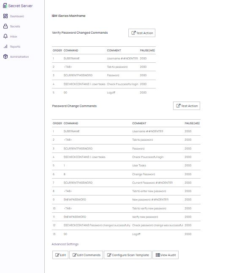Click the Edit button
This screenshot has height=273, width=236.
coord(60,255)
